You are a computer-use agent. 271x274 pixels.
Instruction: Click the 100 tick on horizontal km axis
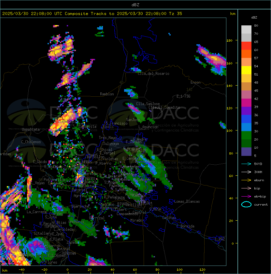[x=180, y=270]
